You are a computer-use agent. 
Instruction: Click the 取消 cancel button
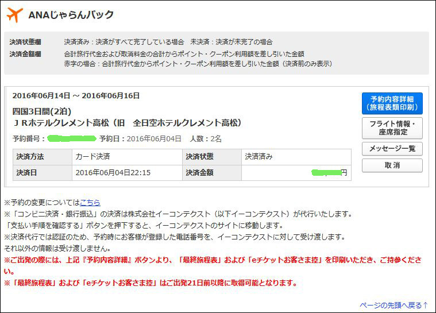tap(392, 165)
